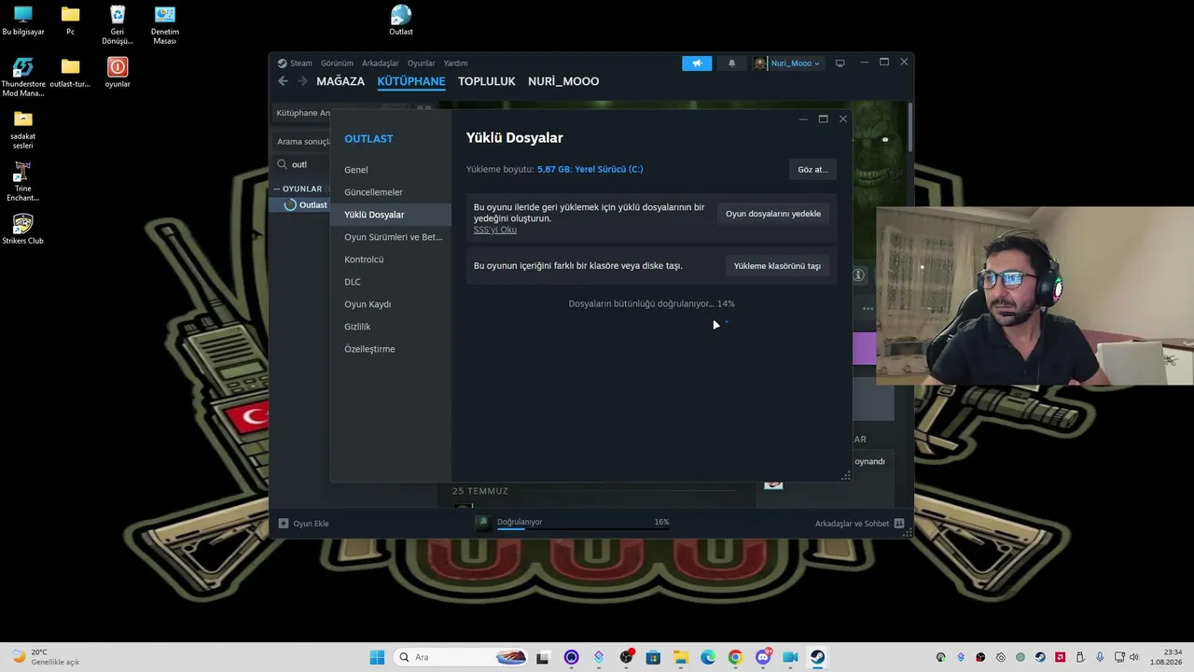Select Gizlilik in Outlast properties
1194x672 pixels.
click(x=391, y=327)
